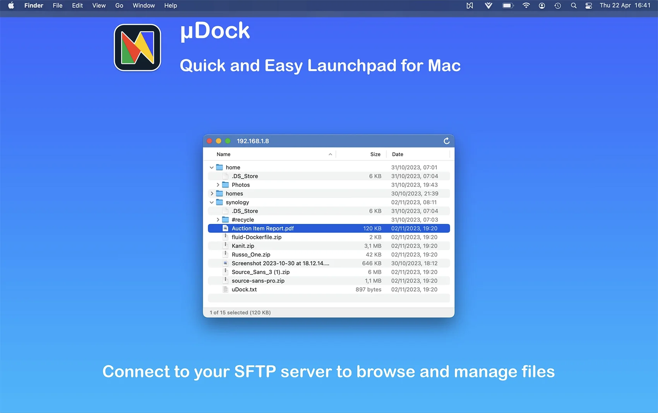Open the Apple logo menu

click(11, 5)
